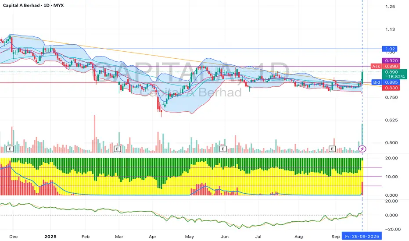This screenshot has height=241, width=409.
Task: Open the purple lightning event icon
Action: point(362,149)
